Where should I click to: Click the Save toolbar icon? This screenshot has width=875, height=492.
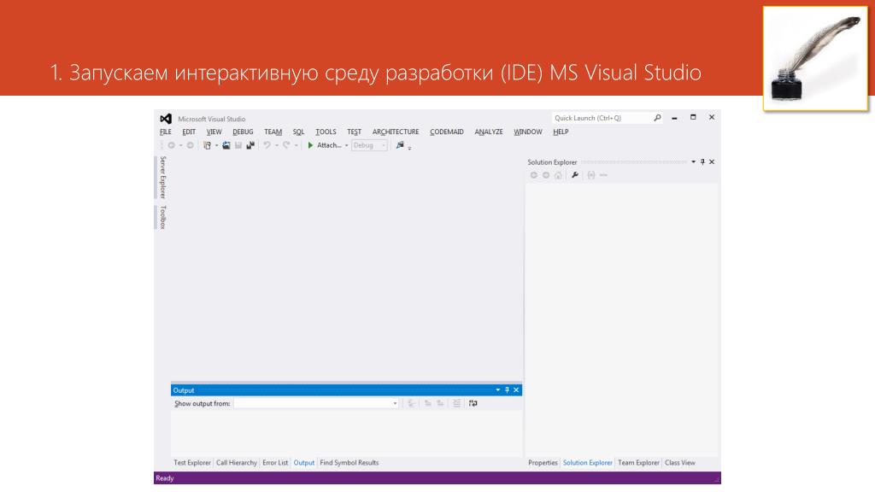click(238, 145)
